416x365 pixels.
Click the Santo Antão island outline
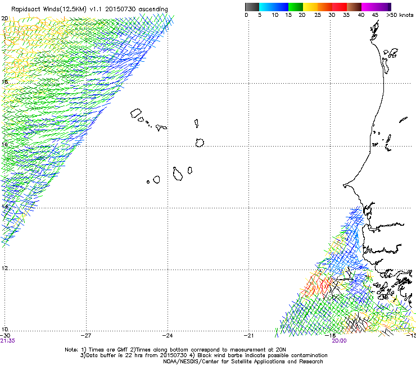136,113
